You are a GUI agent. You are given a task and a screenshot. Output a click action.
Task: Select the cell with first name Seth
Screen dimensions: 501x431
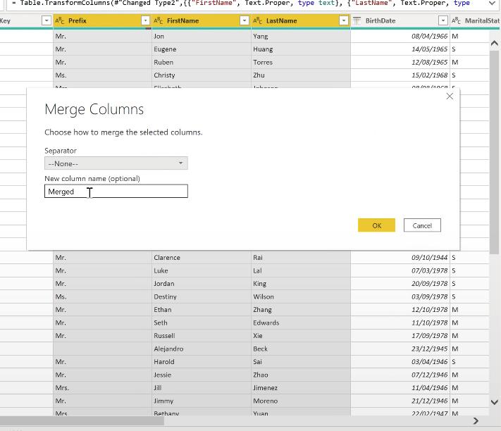[x=202, y=323]
